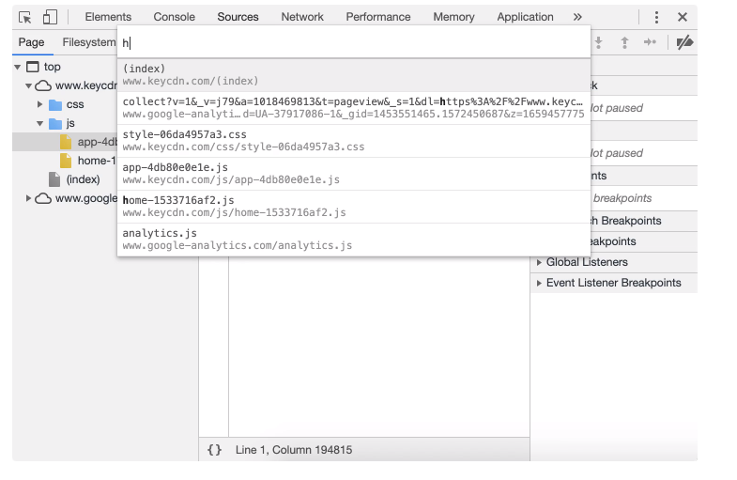Expand the www.google domain tree node
This screenshot has height=480, width=737.
tap(29, 198)
